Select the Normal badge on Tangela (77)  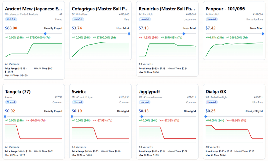[x=11, y=102]
